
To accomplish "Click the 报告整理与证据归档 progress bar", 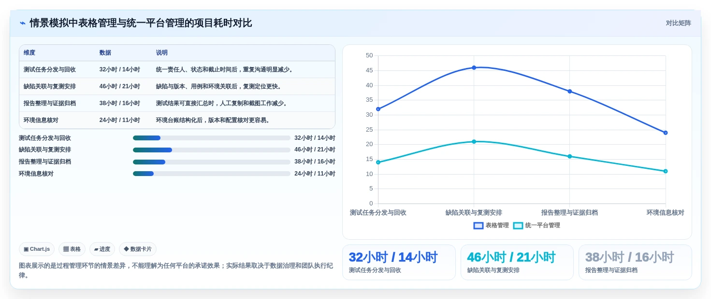I will 212,162.
